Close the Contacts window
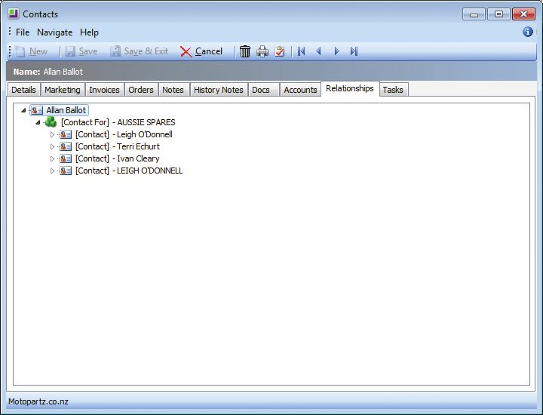 coord(523,14)
